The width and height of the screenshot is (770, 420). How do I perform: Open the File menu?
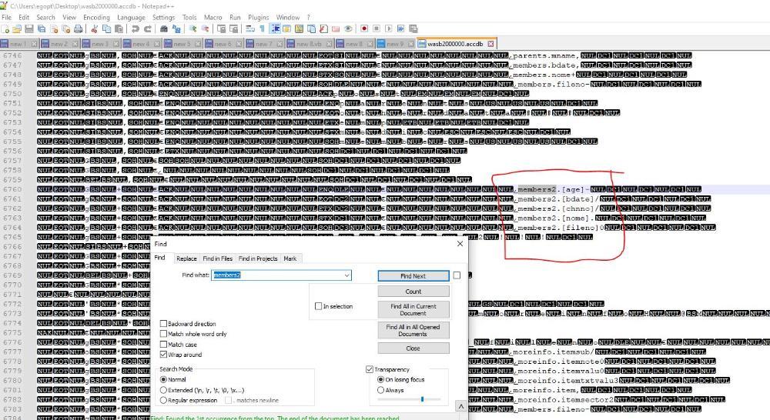pyautogui.click(x=6, y=17)
